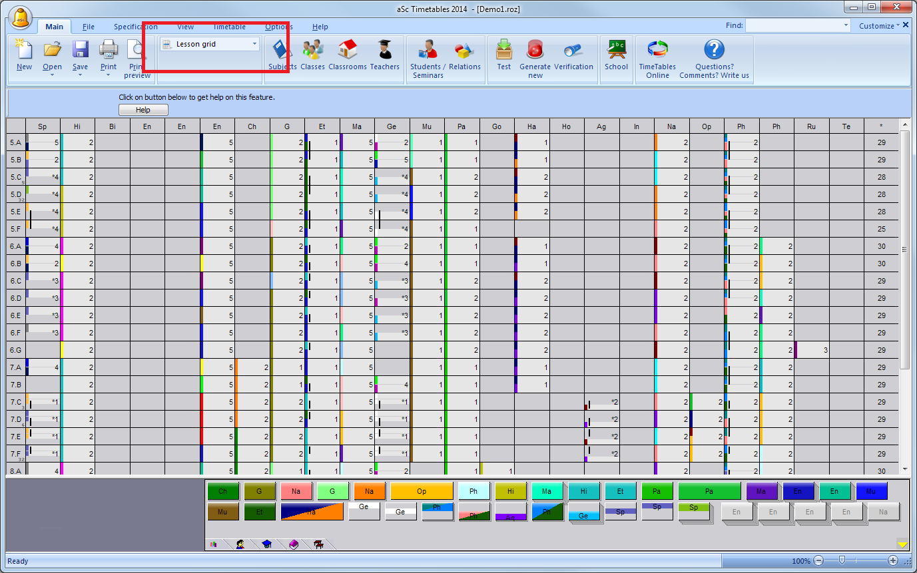
Task: Select the orange Op lesson card
Action: 422,491
